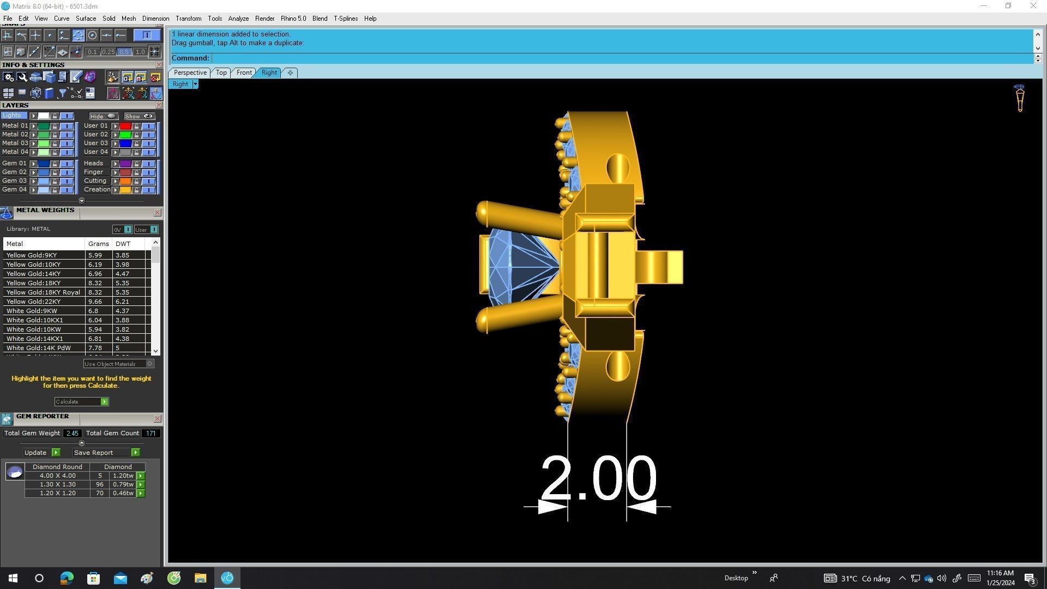Open the blue book library icon
This screenshot has height=589, width=1047.
(49, 93)
